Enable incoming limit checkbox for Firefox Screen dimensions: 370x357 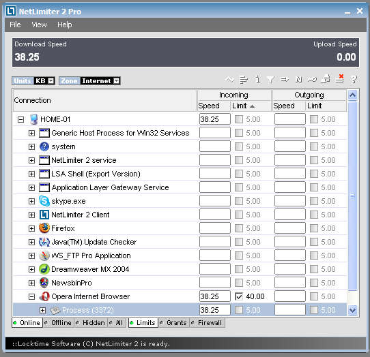pyautogui.click(x=238, y=228)
